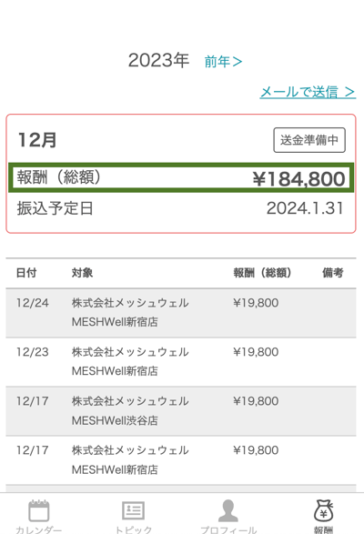Open the 12/17 MESHWell渋谷店 entry
This screenshot has height=534, width=364.
181,411
